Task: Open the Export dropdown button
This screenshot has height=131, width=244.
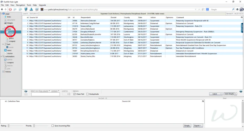Action: tap(198, 126)
